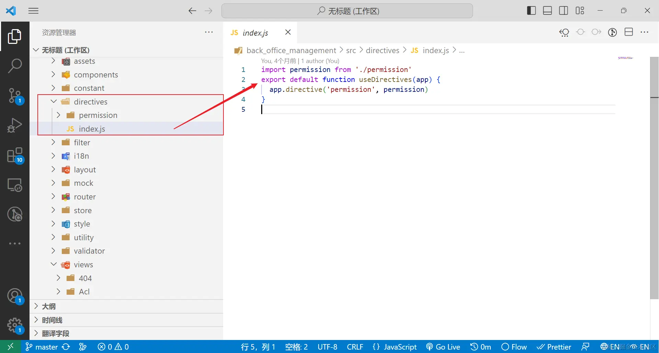Switch the master git branch in the status bar
The height and width of the screenshot is (353, 659).
pos(42,347)
